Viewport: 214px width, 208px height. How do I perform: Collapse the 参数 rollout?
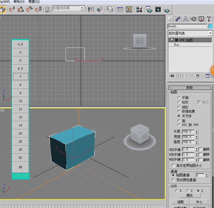pyautogui.click(x=190, y=88)
